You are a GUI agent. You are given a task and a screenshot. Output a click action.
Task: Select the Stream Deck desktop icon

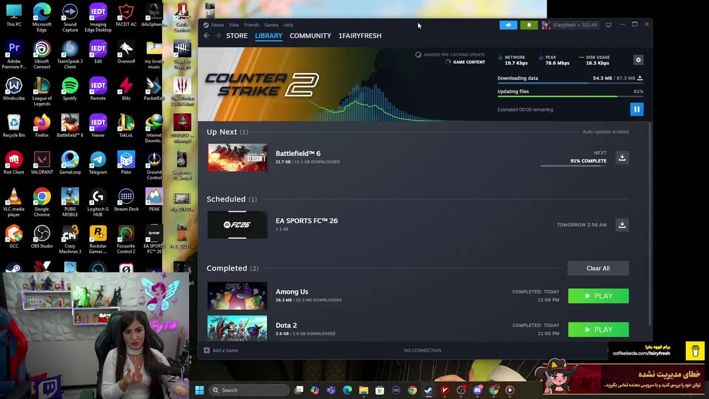click(126, 200)
